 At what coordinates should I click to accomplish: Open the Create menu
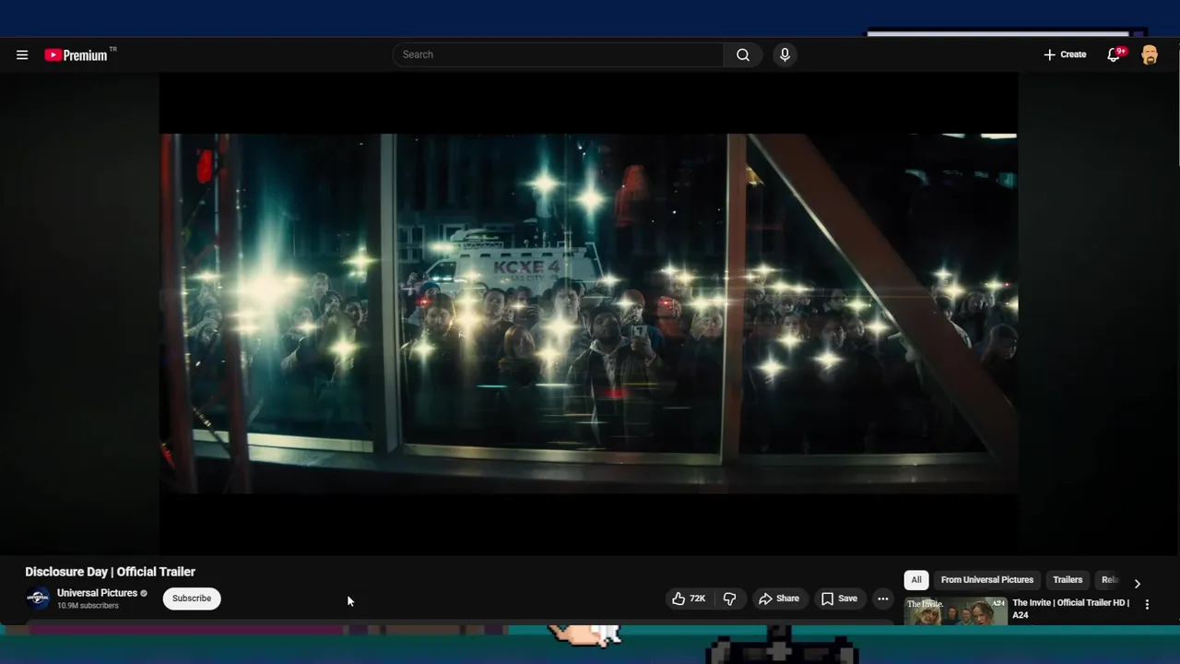click(x=1065, y=54)
